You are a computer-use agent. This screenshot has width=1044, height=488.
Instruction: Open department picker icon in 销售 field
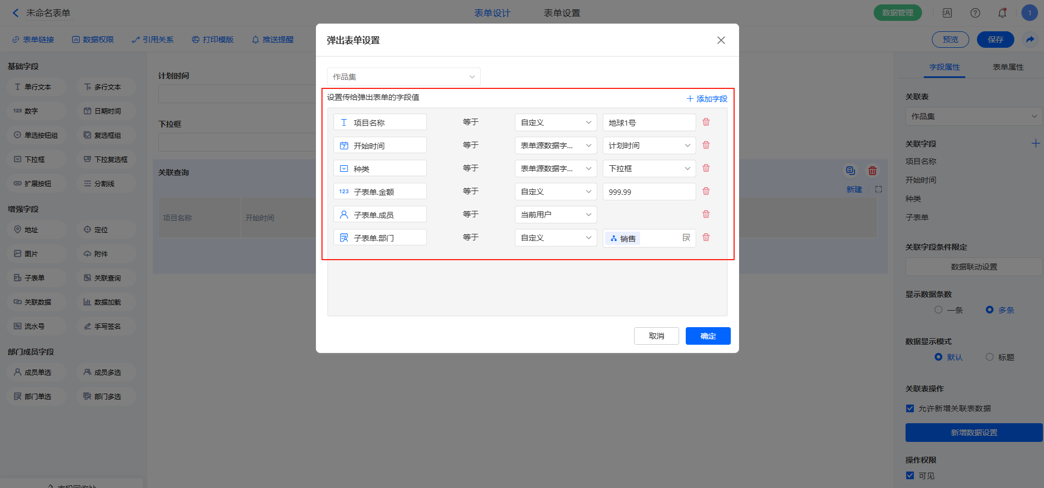[686, 238]
